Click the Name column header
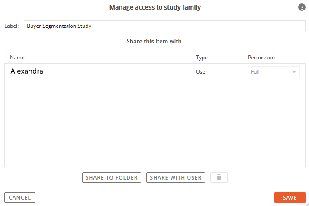The image size is (309, 206). [x=17, y=58]
